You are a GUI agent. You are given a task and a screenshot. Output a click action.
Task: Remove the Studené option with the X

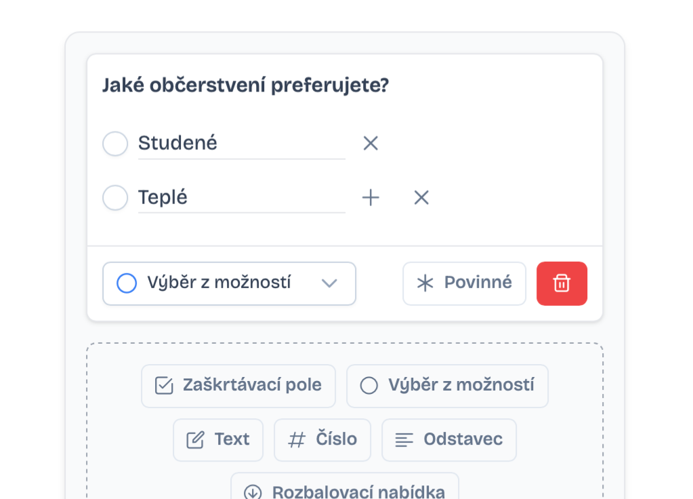click(x=371, y=143)
